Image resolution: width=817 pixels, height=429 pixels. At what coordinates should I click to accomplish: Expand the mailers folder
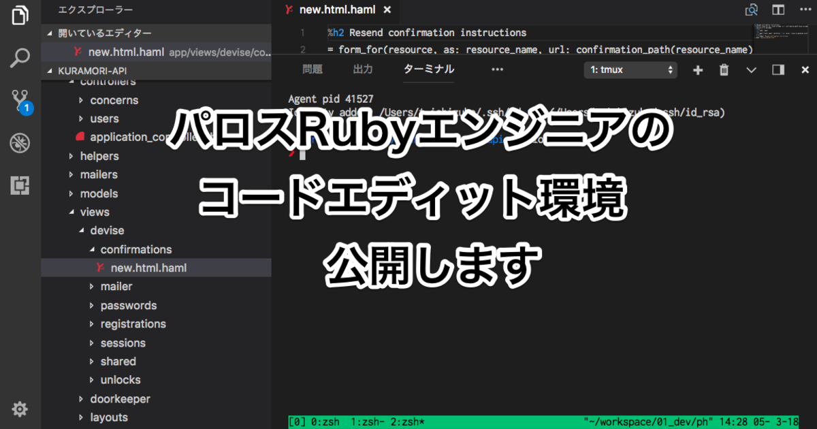click(x=99, y=174)
